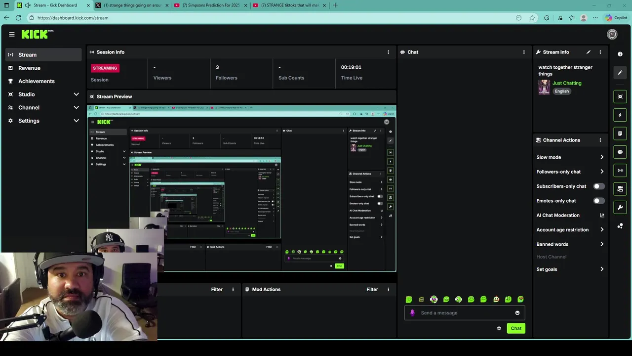Image resolution: width=632 pixels, height=356 pixels.
Task: Open the emoji picker in the message box
Action: pos(517,312)
